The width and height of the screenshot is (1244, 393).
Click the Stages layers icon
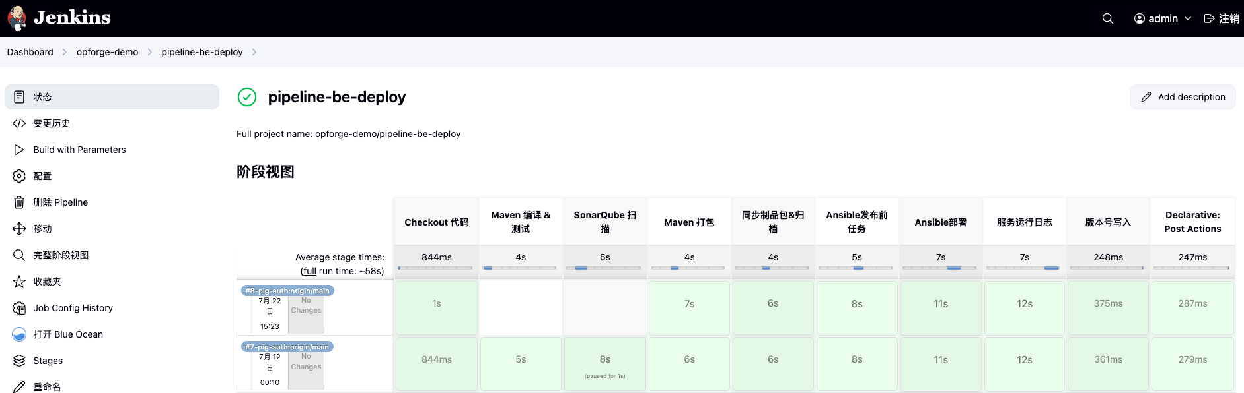pos(19,361)
